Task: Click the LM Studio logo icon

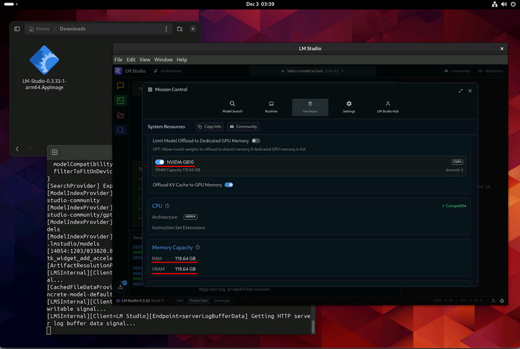Action: pos(118,71)
